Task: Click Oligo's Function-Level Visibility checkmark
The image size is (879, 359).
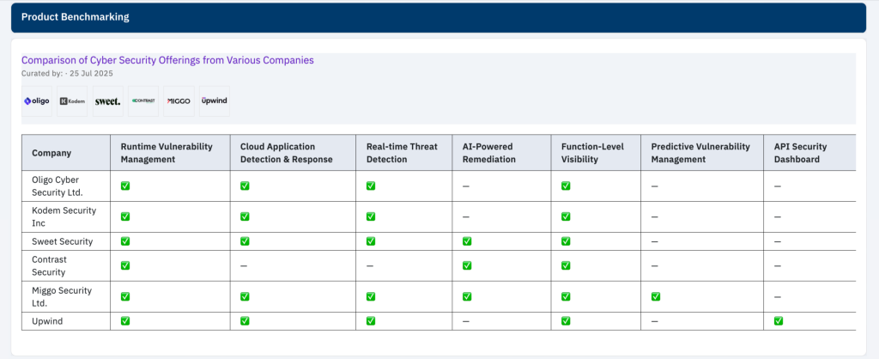Action: tap(566, 186)
